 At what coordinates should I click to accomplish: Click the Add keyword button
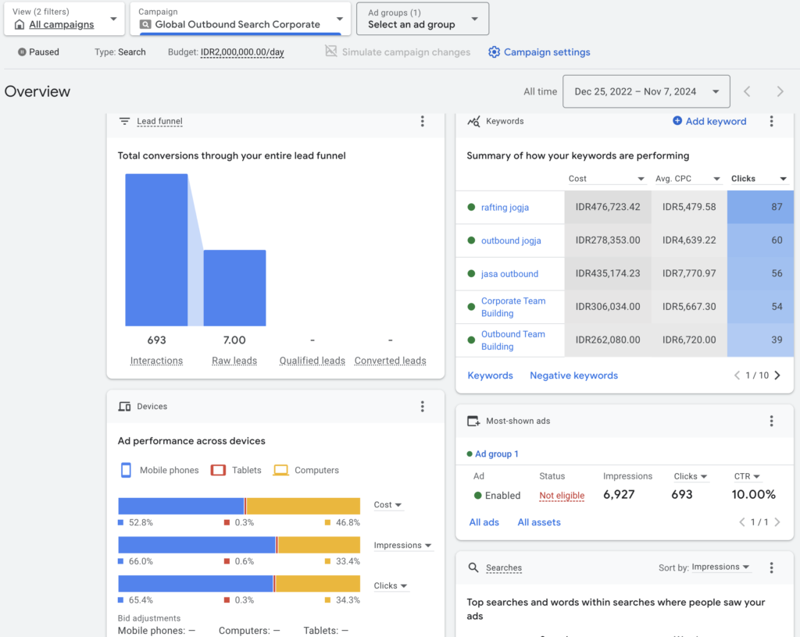(709, 121)
